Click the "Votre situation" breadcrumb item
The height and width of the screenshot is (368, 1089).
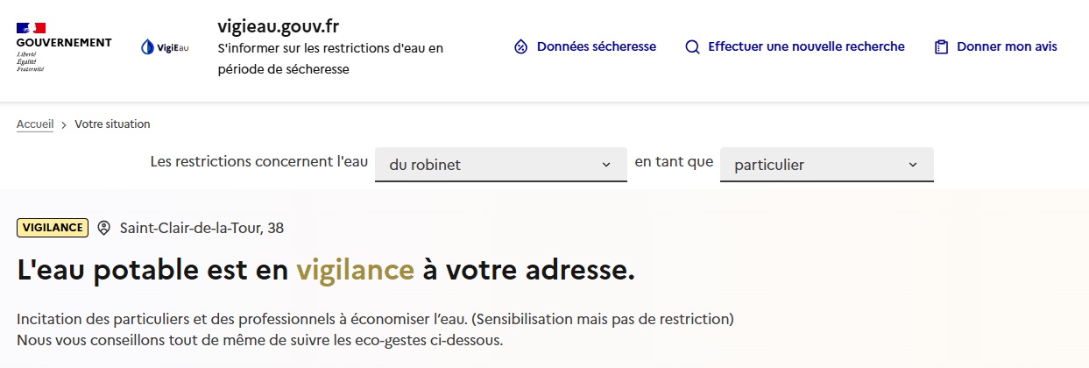tap(112, 124)
